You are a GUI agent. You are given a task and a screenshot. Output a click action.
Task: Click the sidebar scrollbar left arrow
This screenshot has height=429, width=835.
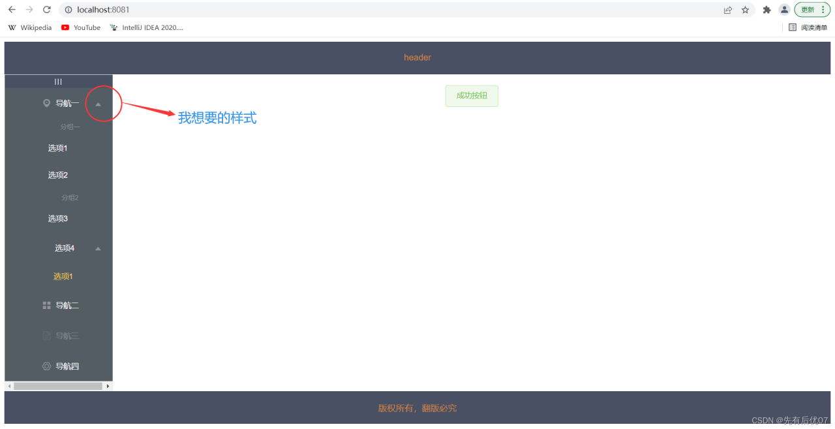click(x=9, y=386)
